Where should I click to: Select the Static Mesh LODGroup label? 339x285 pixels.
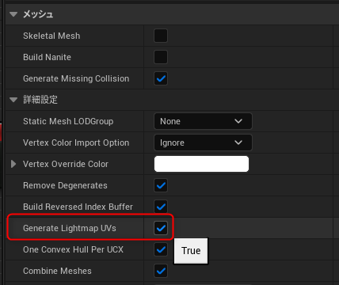tap(68, 121)
